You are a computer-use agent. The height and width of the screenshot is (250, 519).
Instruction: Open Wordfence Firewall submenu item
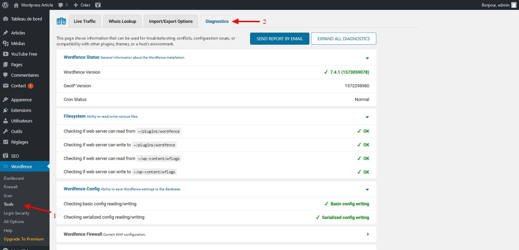(x=11, y=187)
